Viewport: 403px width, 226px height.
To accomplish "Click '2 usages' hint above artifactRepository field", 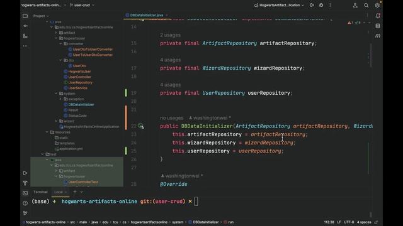I will 170,35.
